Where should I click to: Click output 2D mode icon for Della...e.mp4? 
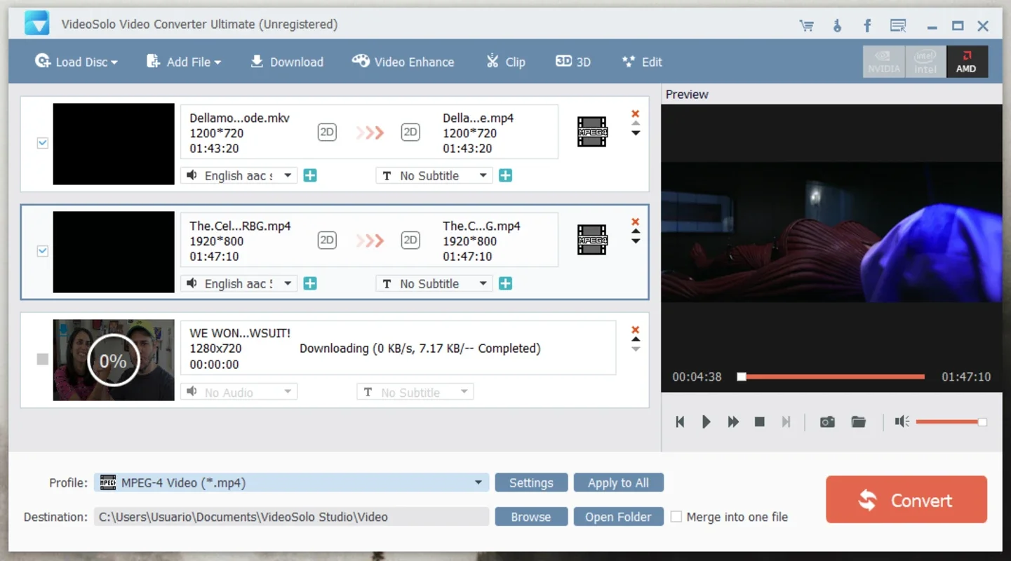[x=410, y=132]
